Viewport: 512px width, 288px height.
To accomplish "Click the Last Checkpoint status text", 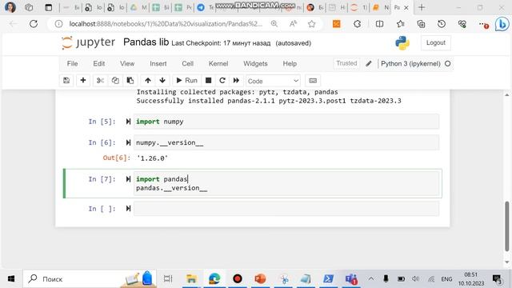I will click(221, 43).
